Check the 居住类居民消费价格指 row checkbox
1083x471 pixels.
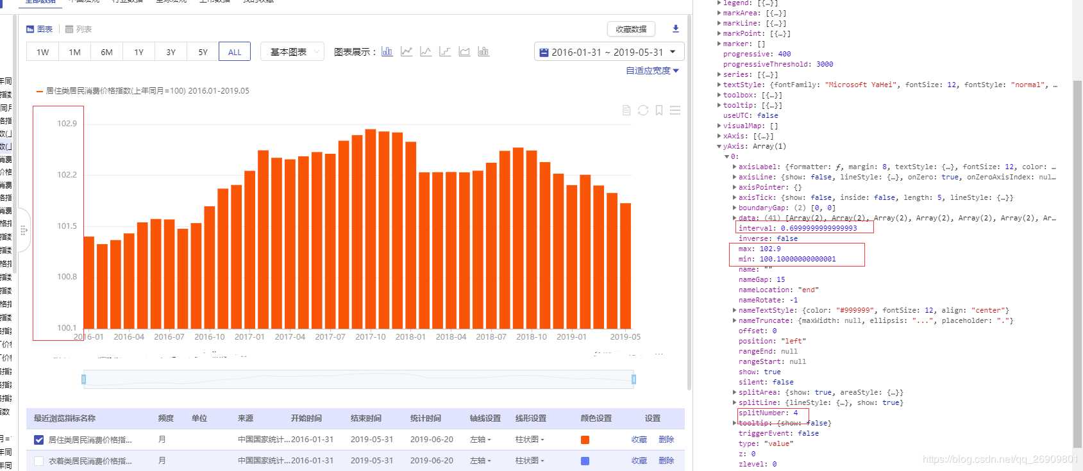[38, 440]
